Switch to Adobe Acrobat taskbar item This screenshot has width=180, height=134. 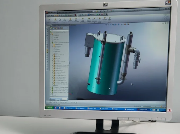pyautogui.click(x=130, y=109)
